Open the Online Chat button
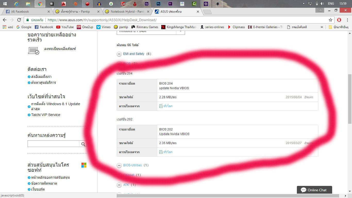Screen dimensions: 352x198 click(314, 190)
